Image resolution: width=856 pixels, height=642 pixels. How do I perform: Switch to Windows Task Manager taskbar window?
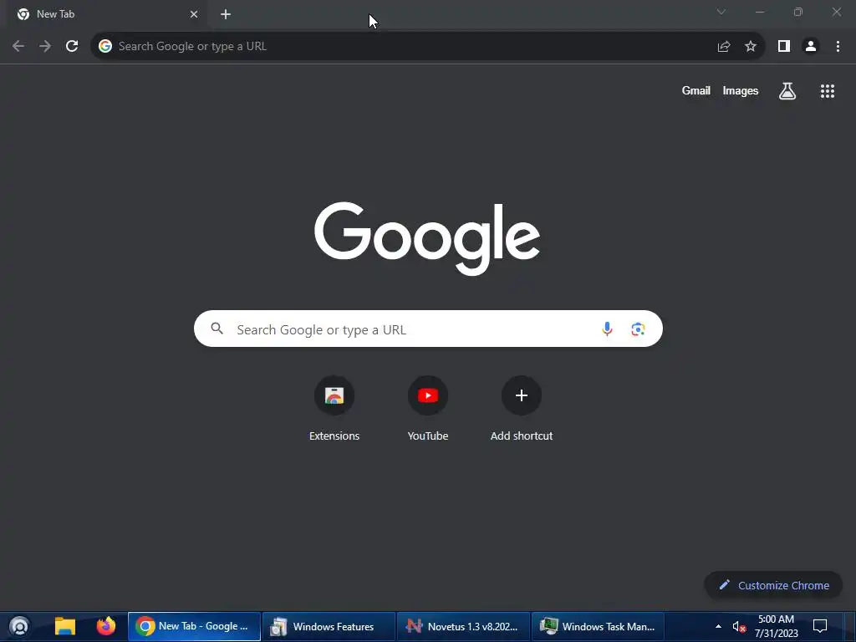click(x=598, y=626)
